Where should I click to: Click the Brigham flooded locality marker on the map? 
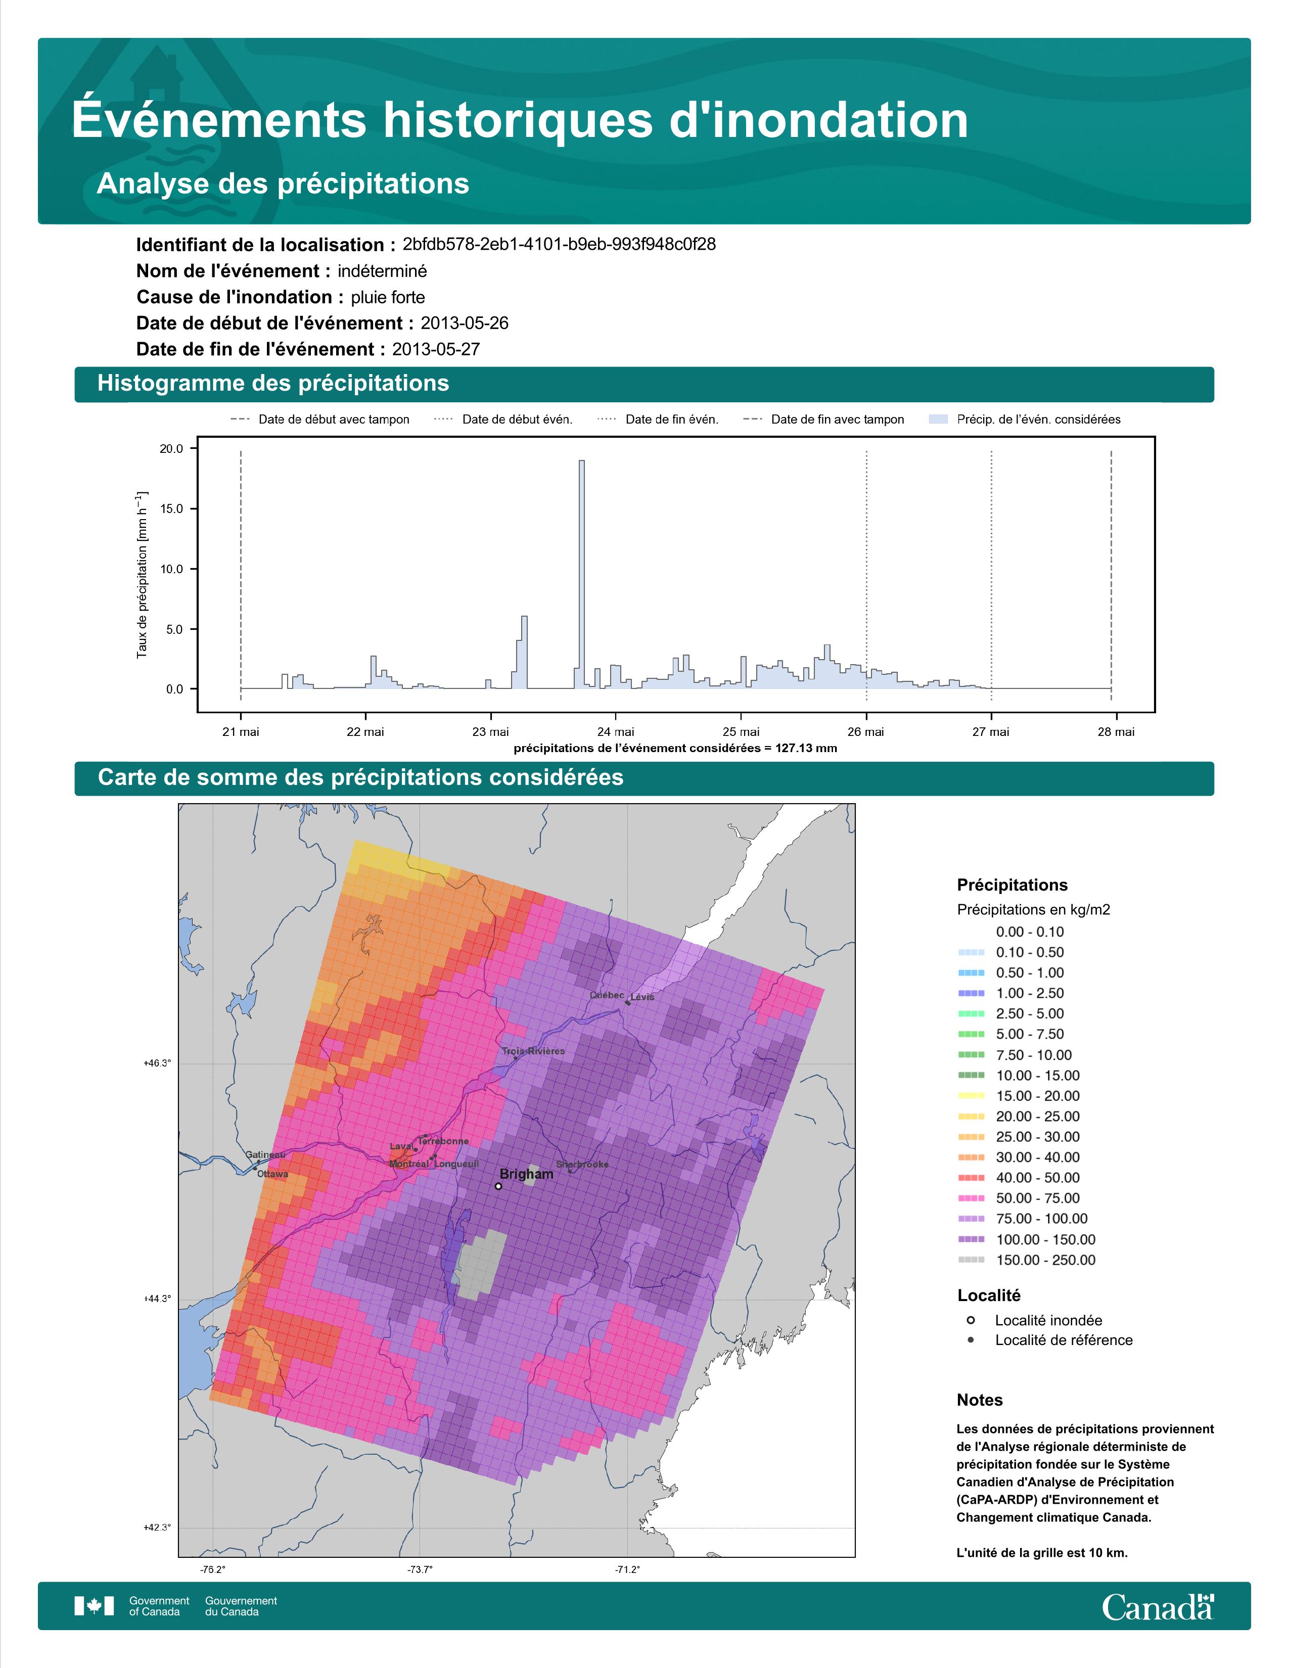pyautogui.click(x=498, y=1186)
